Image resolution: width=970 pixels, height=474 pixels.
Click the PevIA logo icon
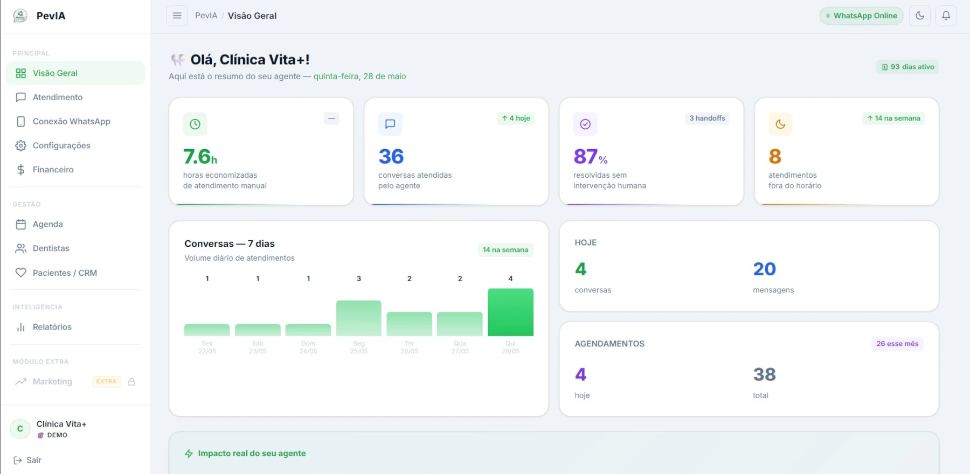[x=20, y=16]
